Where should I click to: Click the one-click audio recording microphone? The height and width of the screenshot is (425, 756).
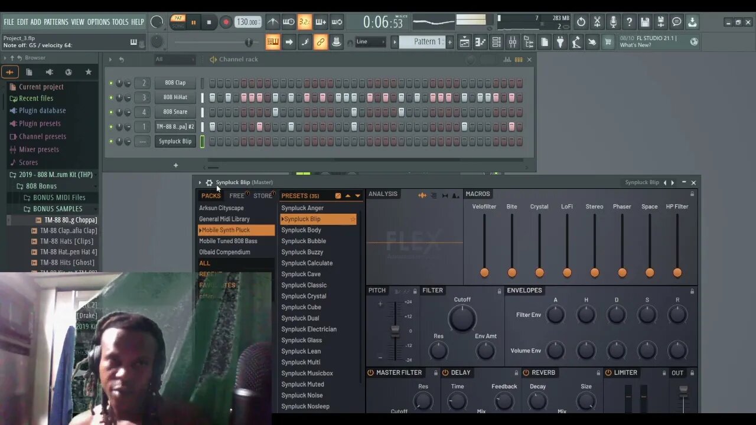click(x=613, y=22)
